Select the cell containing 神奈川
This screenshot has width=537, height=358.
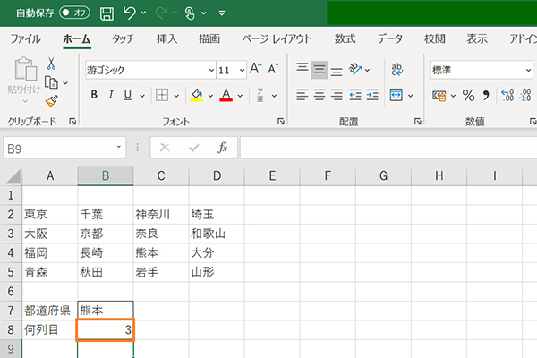[x=161, y=215]
